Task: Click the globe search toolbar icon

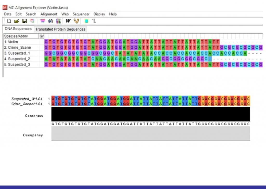Action: 51,21
